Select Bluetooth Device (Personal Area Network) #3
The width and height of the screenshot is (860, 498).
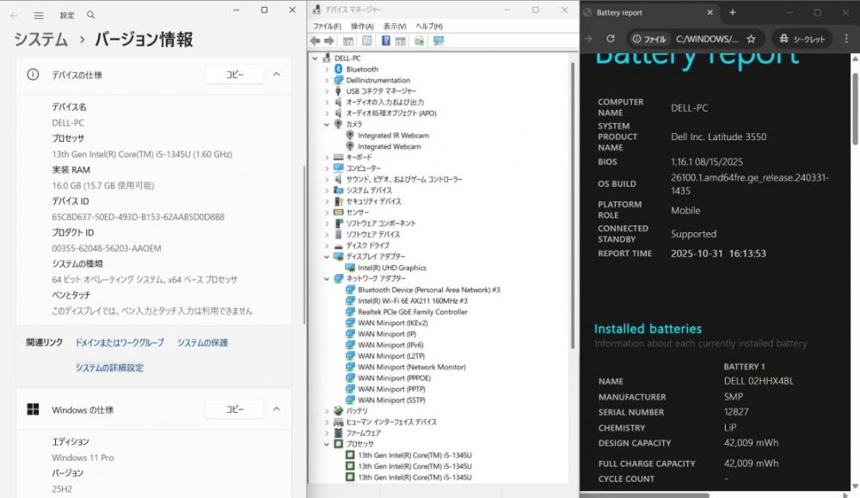[429, 290]
